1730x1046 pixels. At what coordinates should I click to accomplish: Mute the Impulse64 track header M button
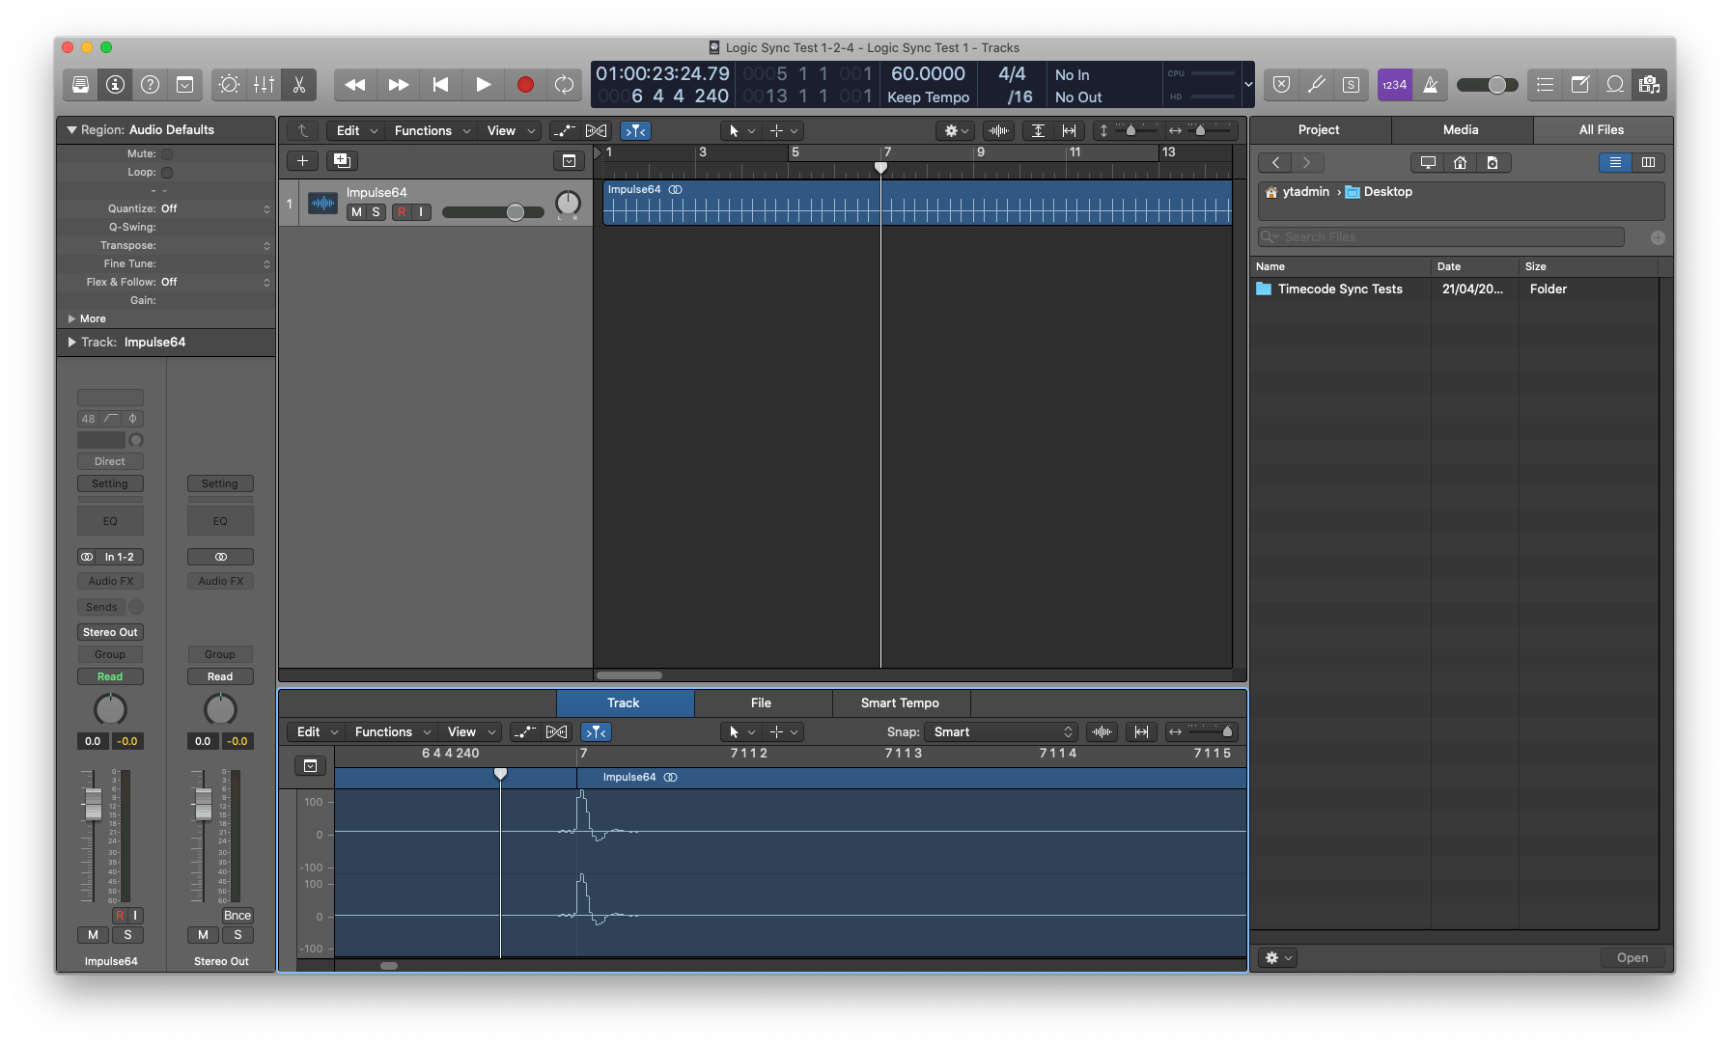click(356, 212)
